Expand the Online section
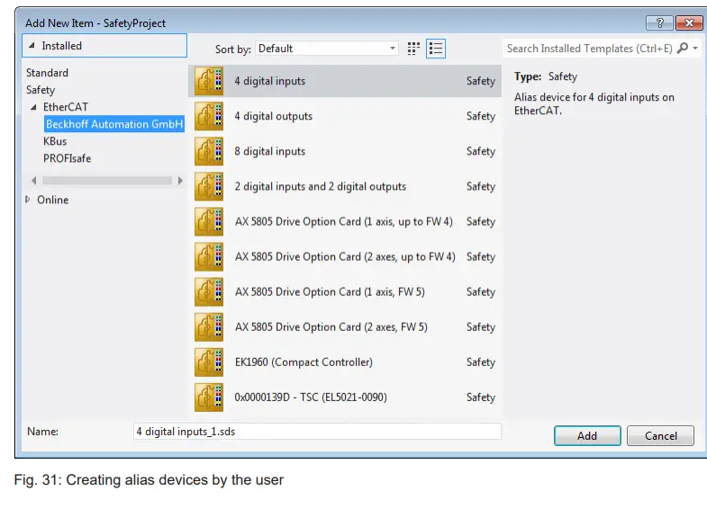 (x=28, y=200)
